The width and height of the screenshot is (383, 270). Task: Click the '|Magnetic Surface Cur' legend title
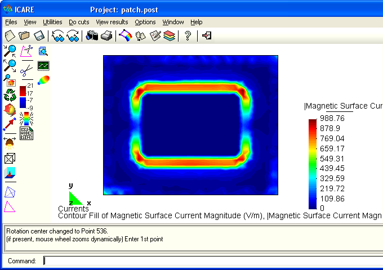[343, 106]
